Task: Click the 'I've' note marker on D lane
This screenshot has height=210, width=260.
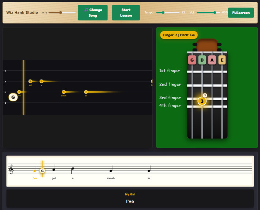Action: [19, 92]
